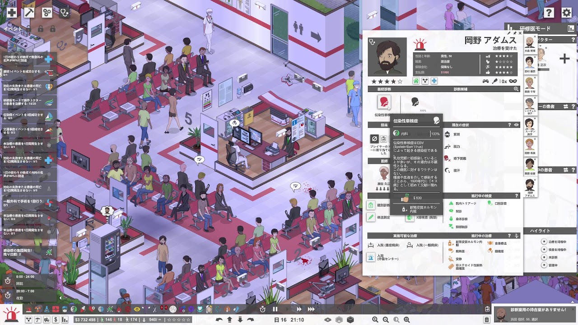Open the stethoscope staff menu icon
The image size is (578, 325).
[65, 13]
